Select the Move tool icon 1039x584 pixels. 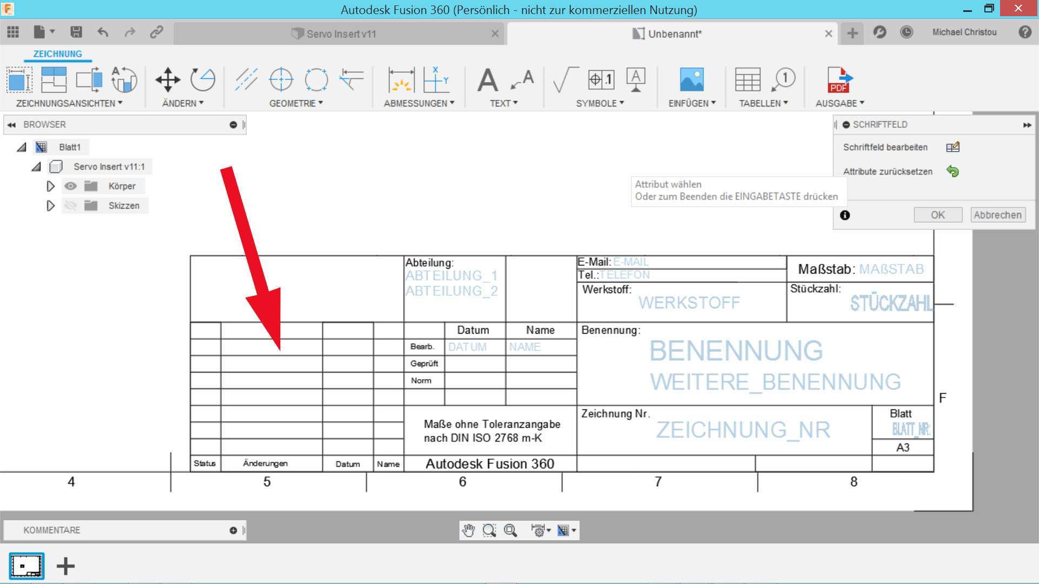[168, 80]
